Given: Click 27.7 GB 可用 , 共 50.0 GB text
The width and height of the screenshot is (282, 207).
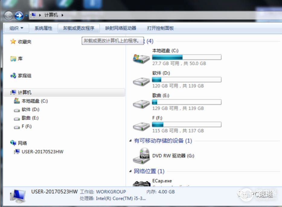Looking at the screenshot, I should click(179, 63).
